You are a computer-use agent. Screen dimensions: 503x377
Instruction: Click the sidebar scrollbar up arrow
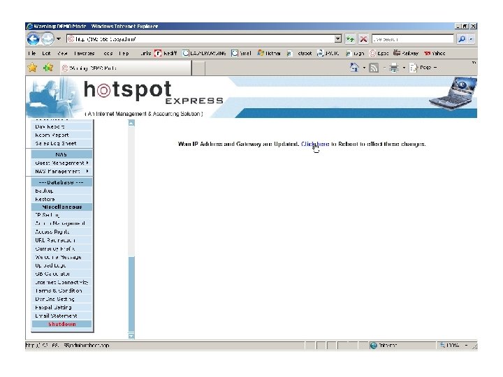pyautogui.click(x=131, y=123)
